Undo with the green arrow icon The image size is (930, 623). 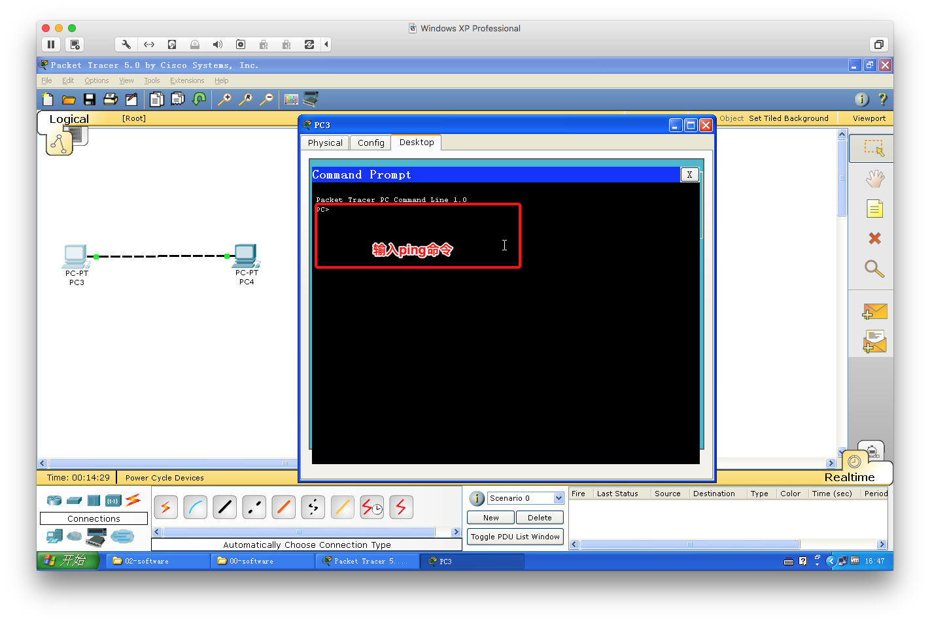(199, 99)
